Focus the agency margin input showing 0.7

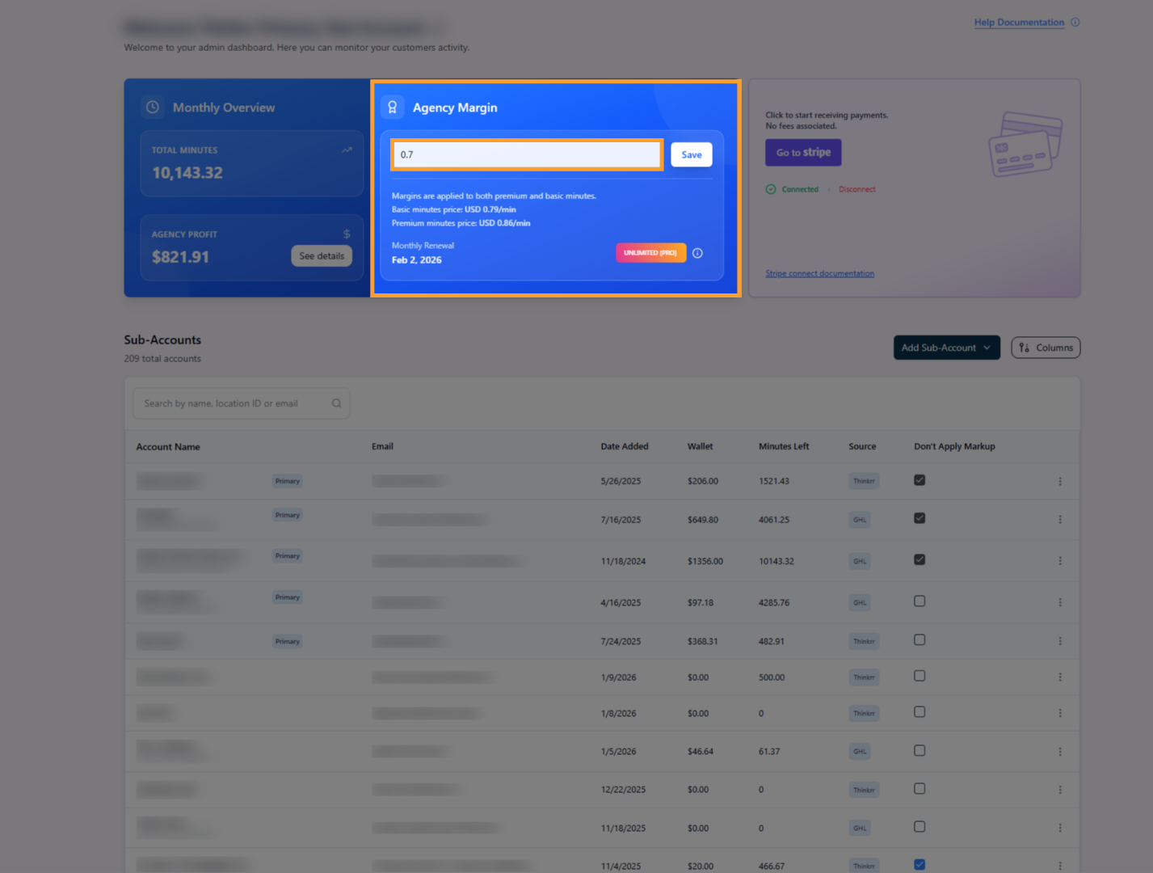click(x=527, y=154)
